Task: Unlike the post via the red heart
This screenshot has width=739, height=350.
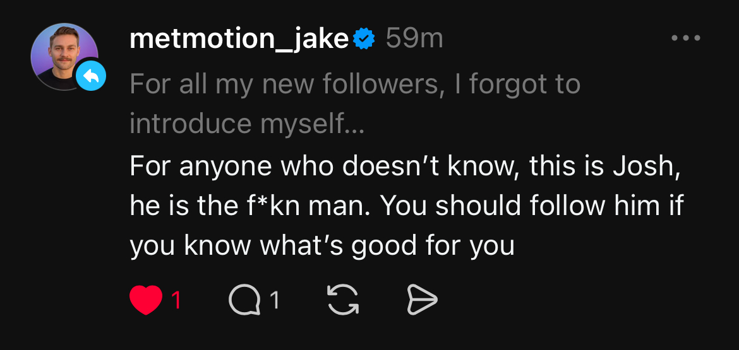Action: tap(146, 300)
